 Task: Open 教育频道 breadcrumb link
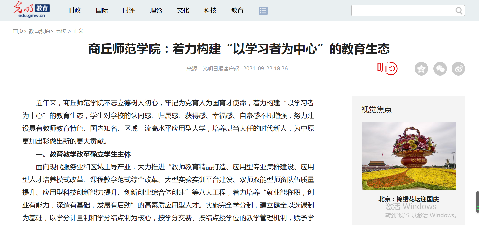coord(39,31)
